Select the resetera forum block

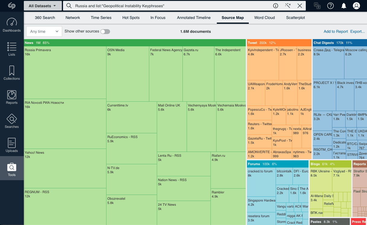point(261,219)
